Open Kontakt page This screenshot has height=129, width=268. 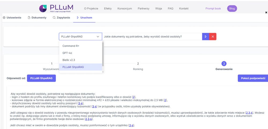[x=184, y=9]
